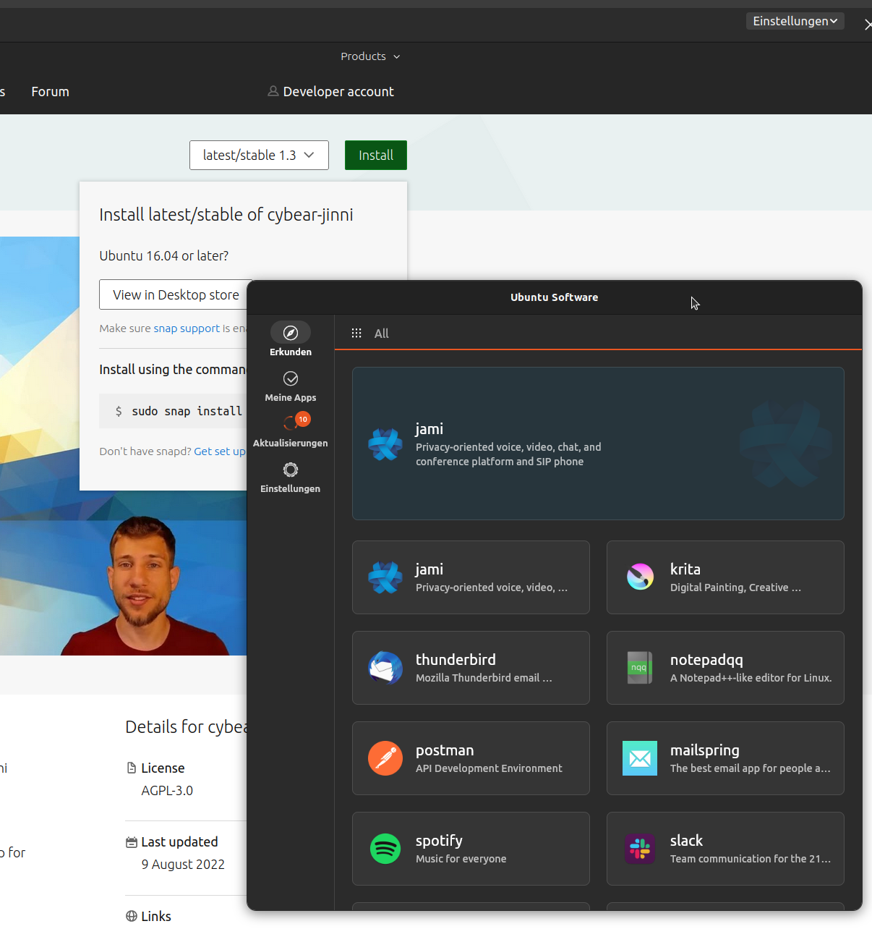
Task: Click the Last updated calendar icon
Action: click(132, 841)
